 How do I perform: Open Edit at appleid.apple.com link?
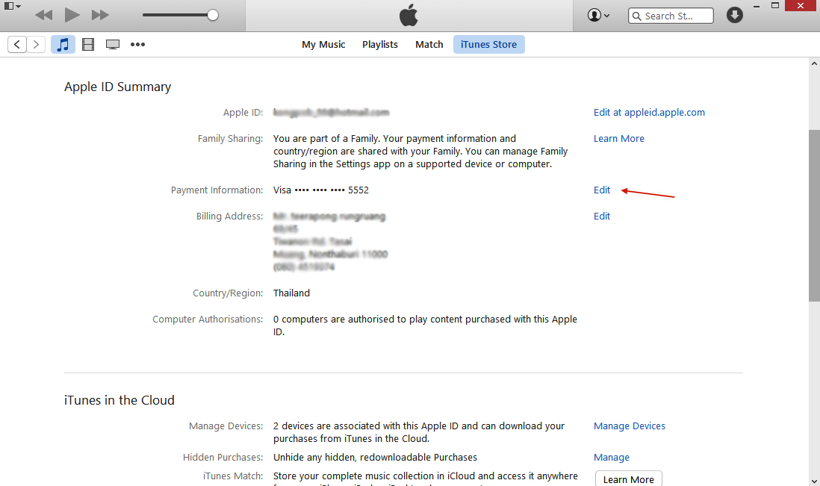pyautogui.click(x=649, y=112)
